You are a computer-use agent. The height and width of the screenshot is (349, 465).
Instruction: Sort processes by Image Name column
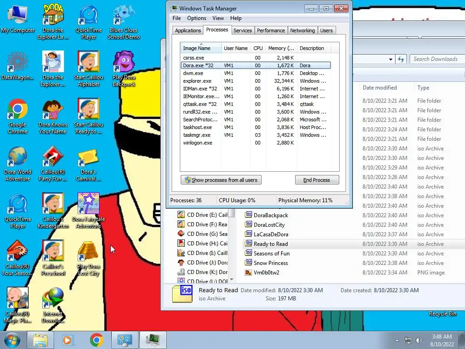click(201, 48)
